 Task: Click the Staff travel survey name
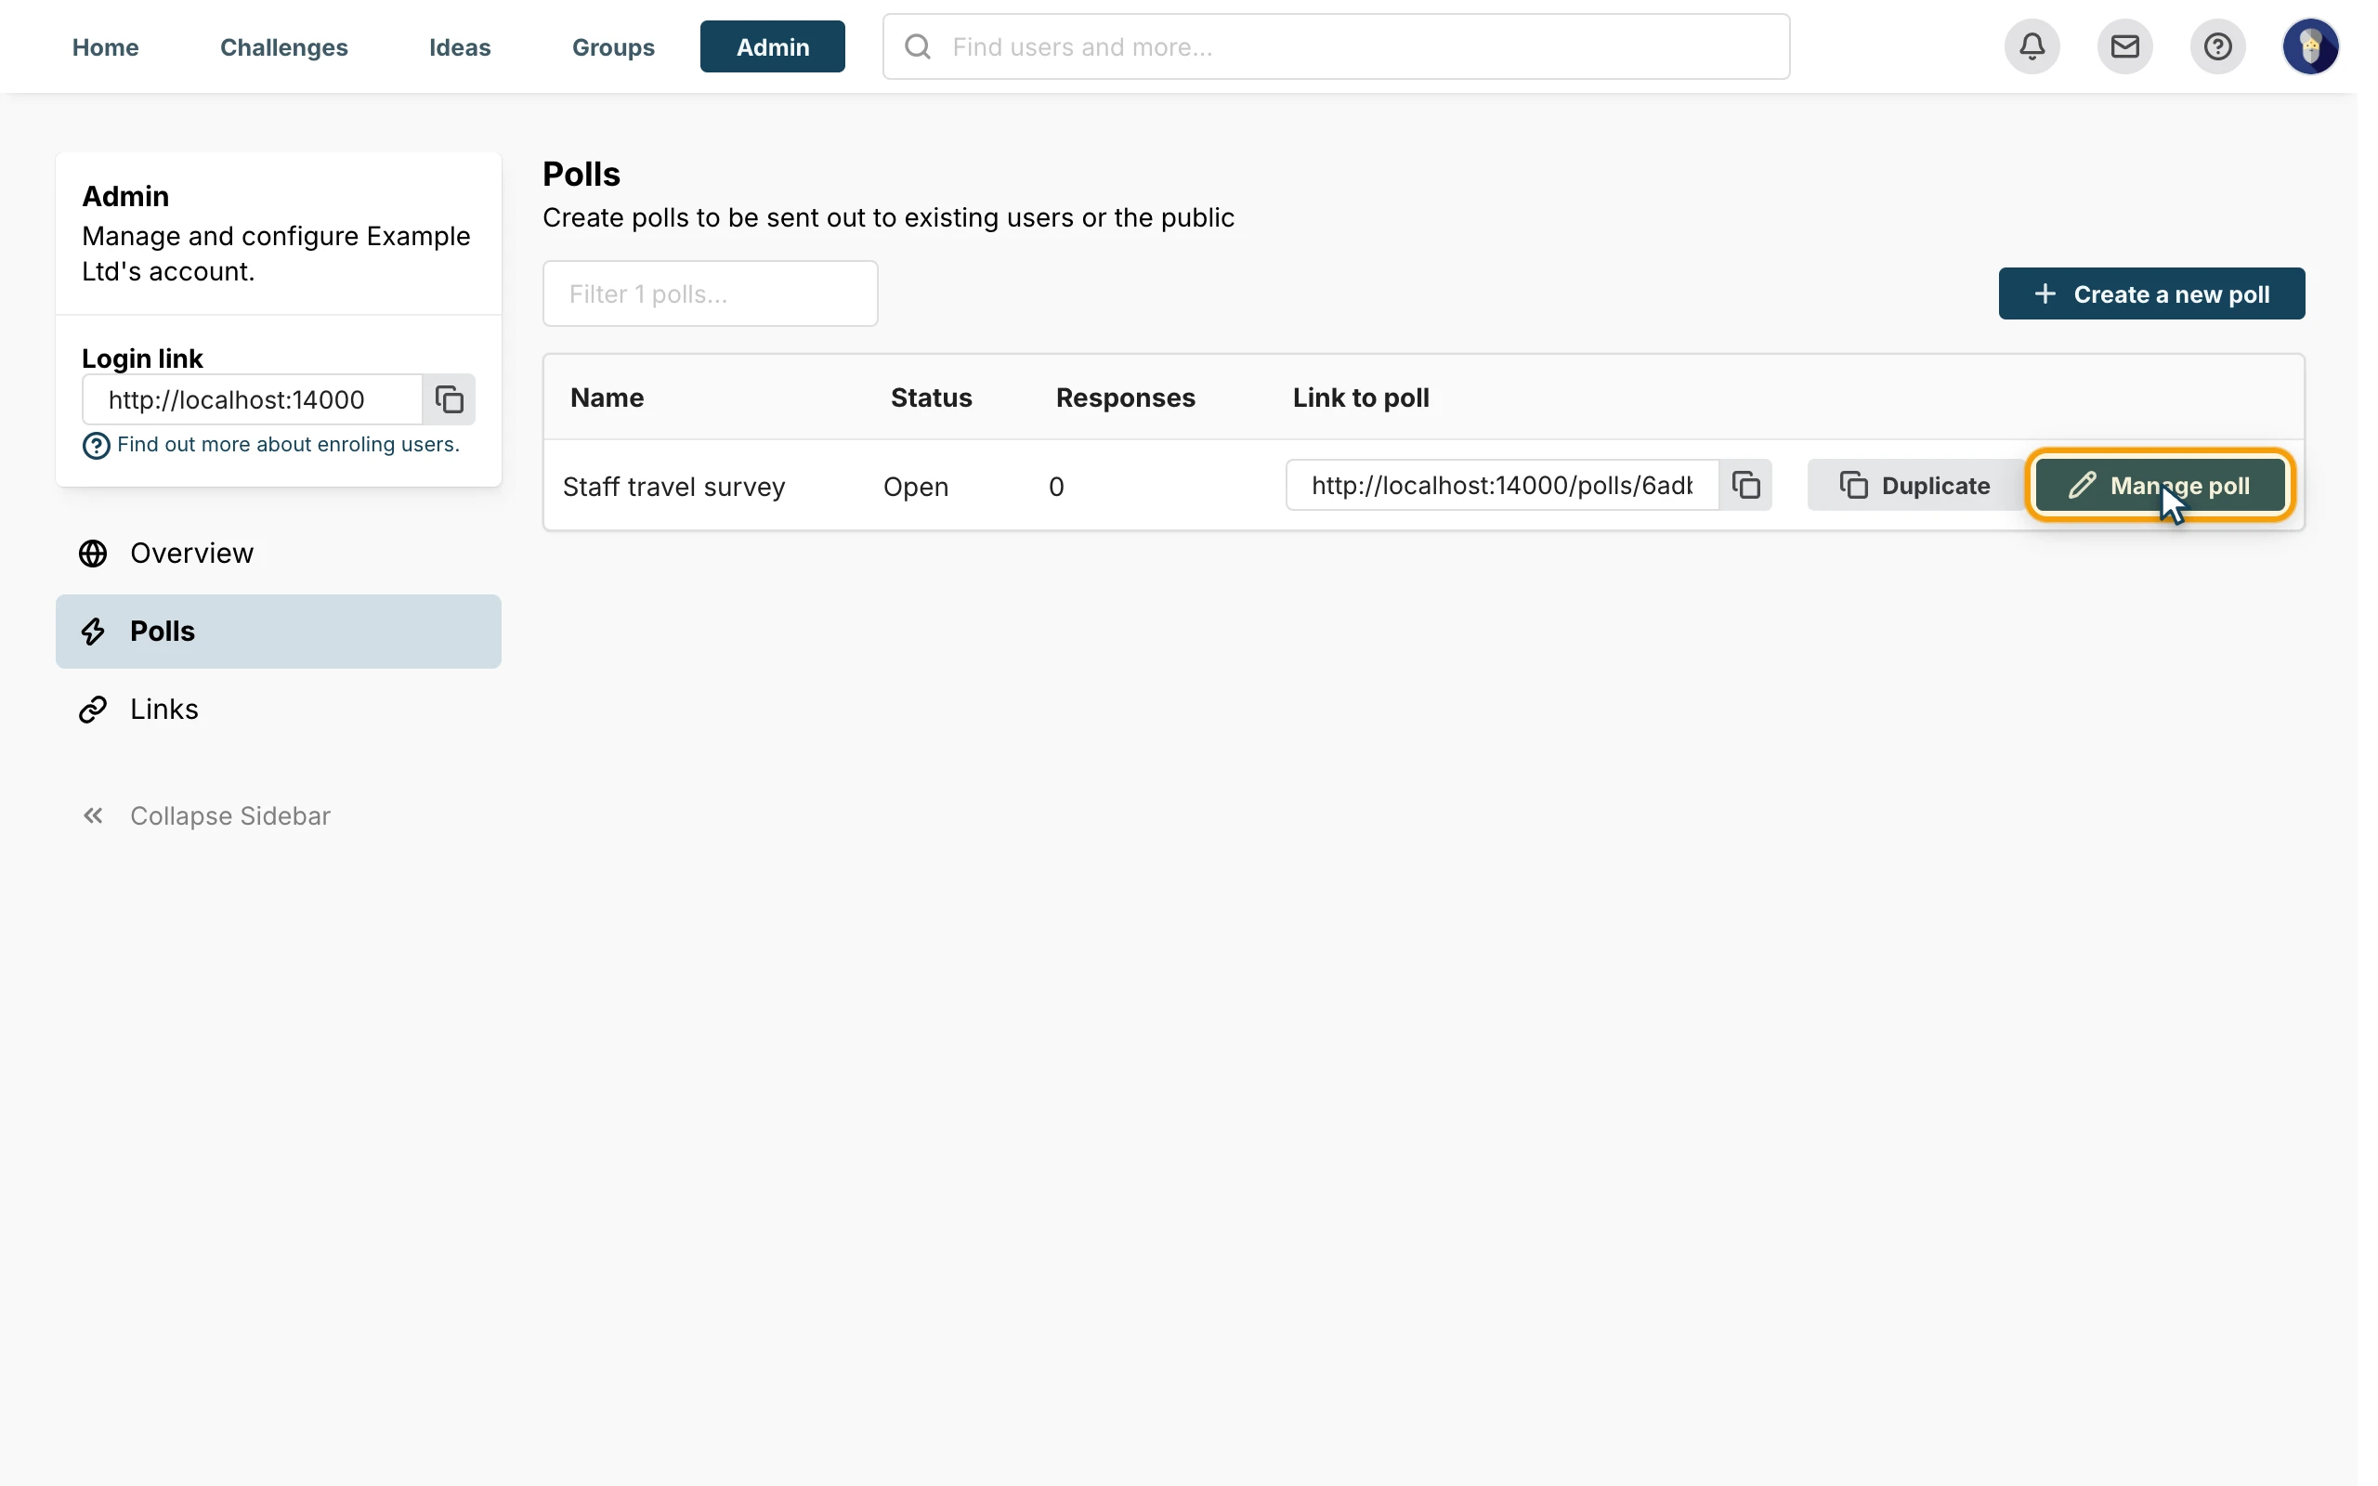click(x=674, y=487)
